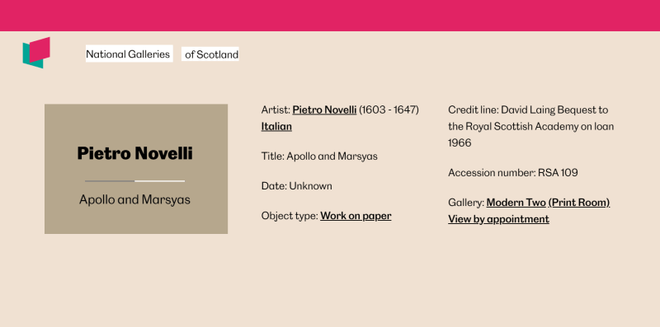The height and width of the screenshot is (327, 660).
Task: Click the pink top banner bar
Action: tap(330, 16)
